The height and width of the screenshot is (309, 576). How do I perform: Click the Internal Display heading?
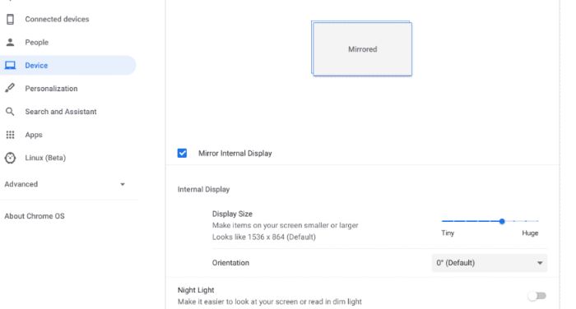point(203,189)
